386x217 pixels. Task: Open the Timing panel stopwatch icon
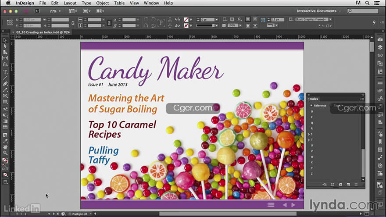[x=380, y=165]
